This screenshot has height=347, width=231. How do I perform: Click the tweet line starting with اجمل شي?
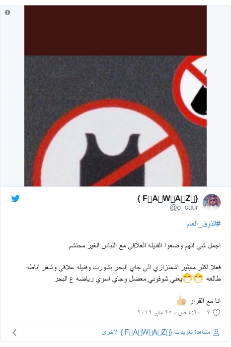[145, 246]
